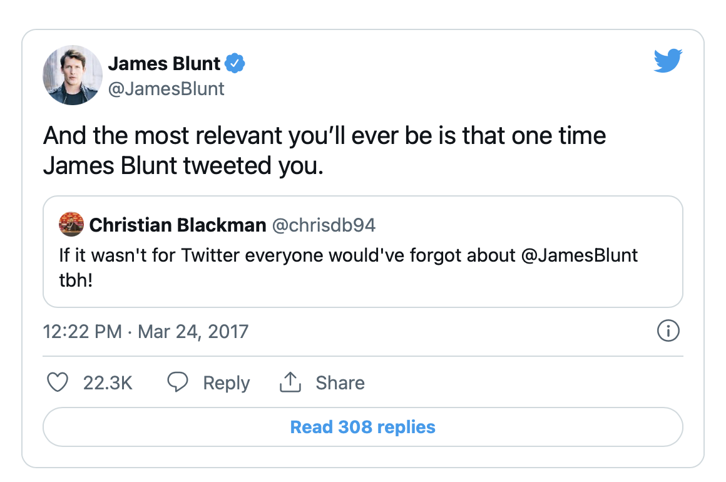Open the tweet info circle icon
This screenshot has width=726, height=482.
point(668,331)
